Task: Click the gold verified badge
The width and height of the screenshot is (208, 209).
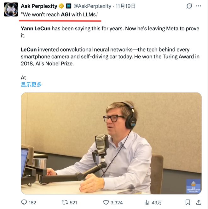Action: [x=61, y=6]
